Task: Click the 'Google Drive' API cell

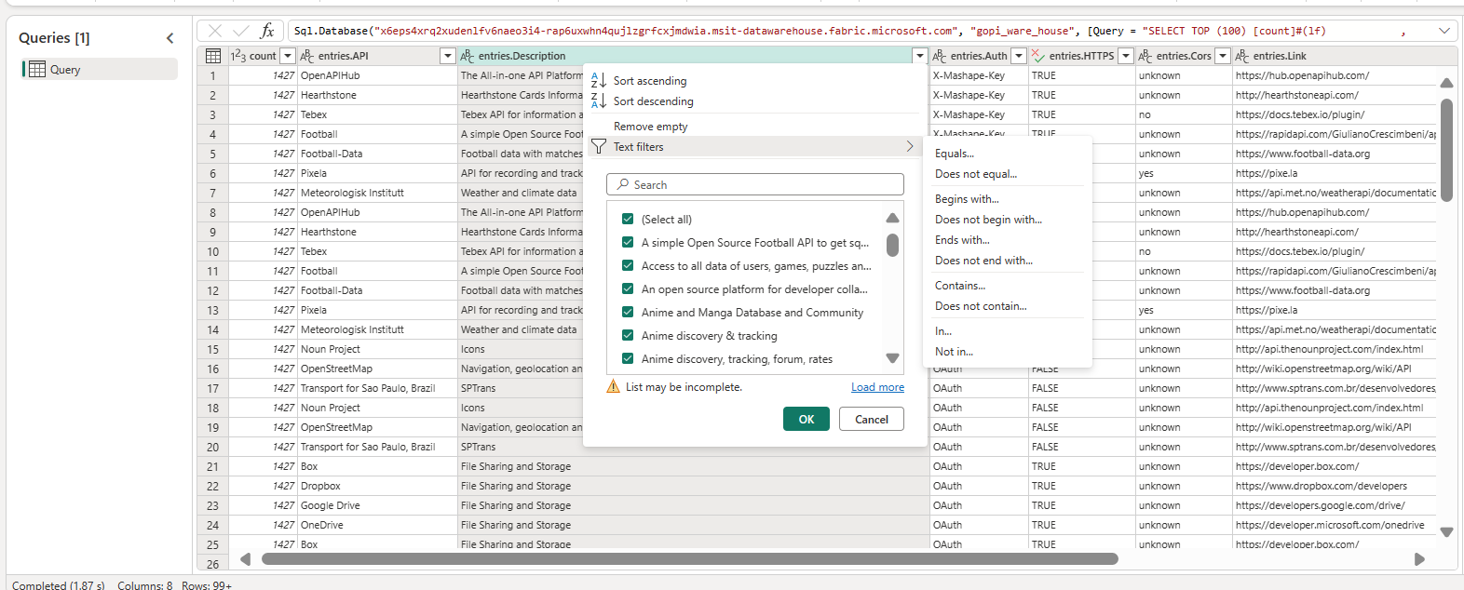Action: [x=377, y=505]
